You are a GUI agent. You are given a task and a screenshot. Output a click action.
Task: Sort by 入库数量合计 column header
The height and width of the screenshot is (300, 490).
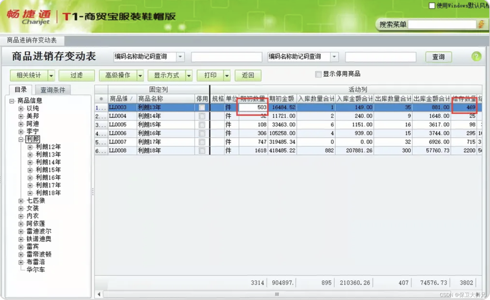316,99
